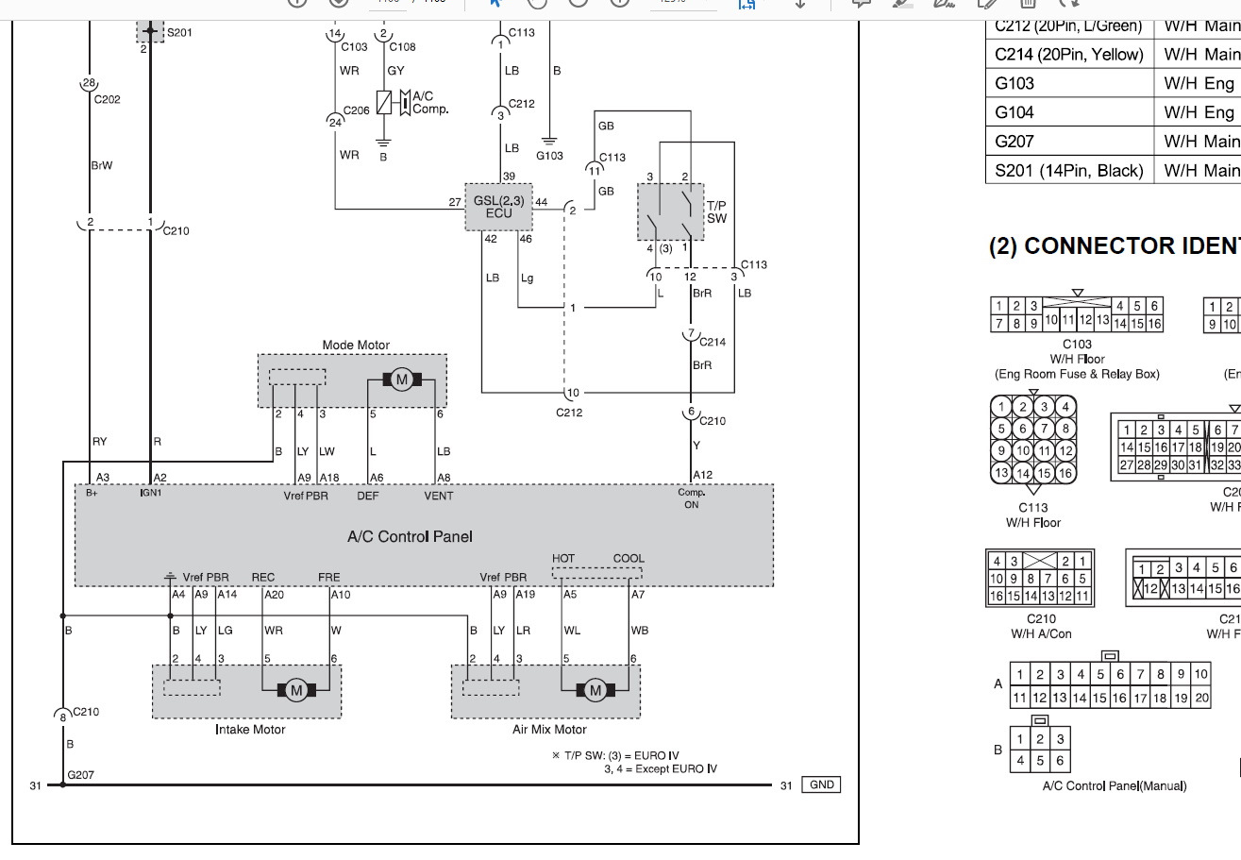Image resolution: width=1241 pixels, height=860 pixels.
Task: Click the GY wire color label
Action: (395, 71)
